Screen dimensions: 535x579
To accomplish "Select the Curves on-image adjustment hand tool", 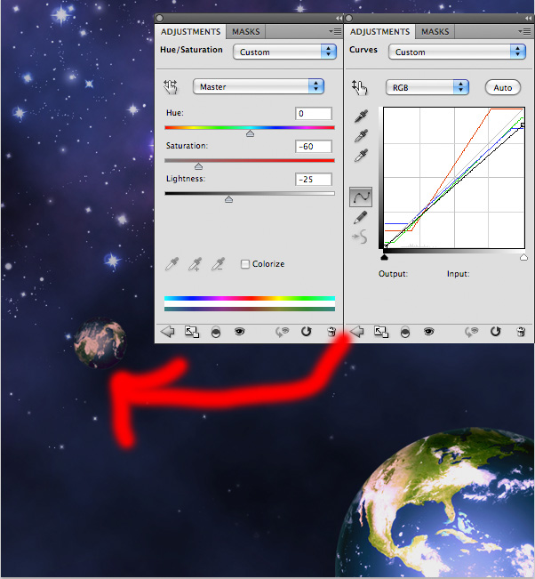I will (360, 87).
